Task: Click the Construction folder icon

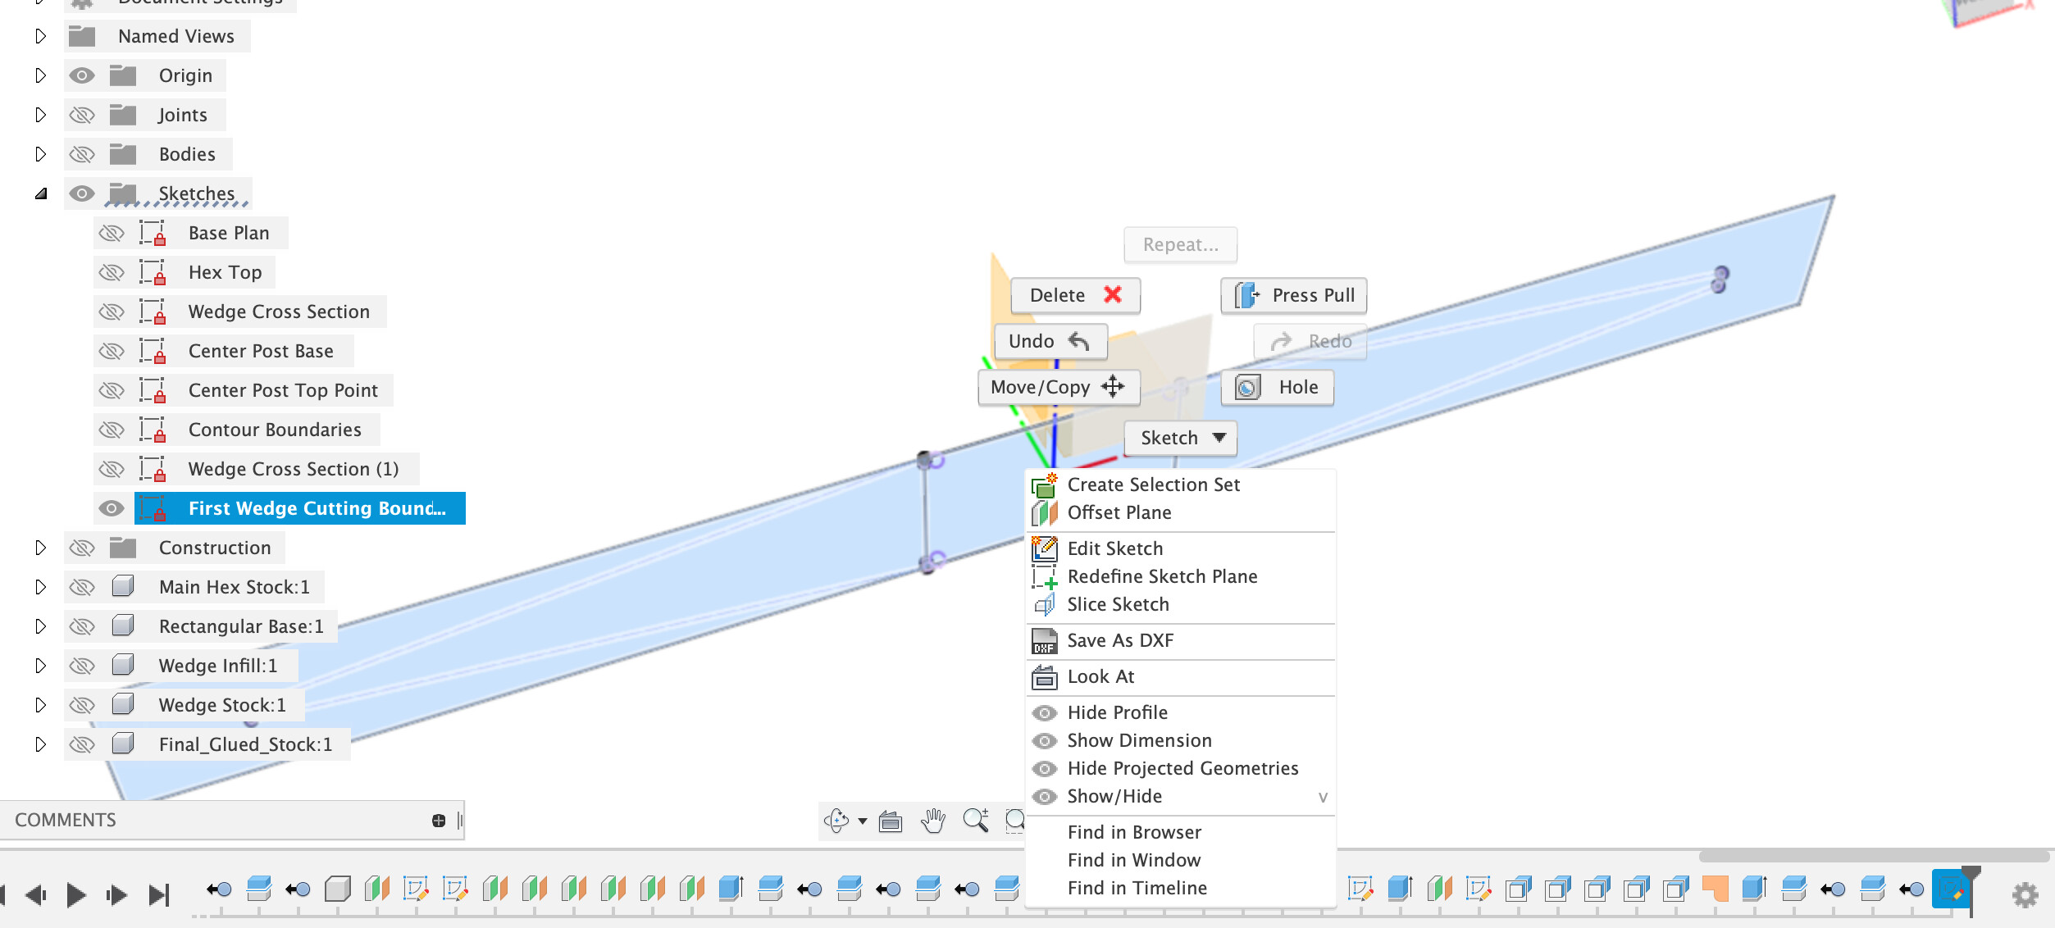Action: point(123,547)
